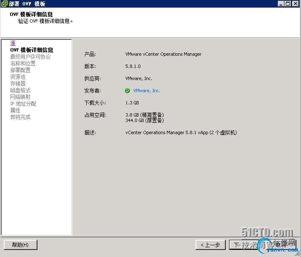301x257 pixels.
Task: Minimize the 部署 OVF 模板 window
Action: pos(281,3)
